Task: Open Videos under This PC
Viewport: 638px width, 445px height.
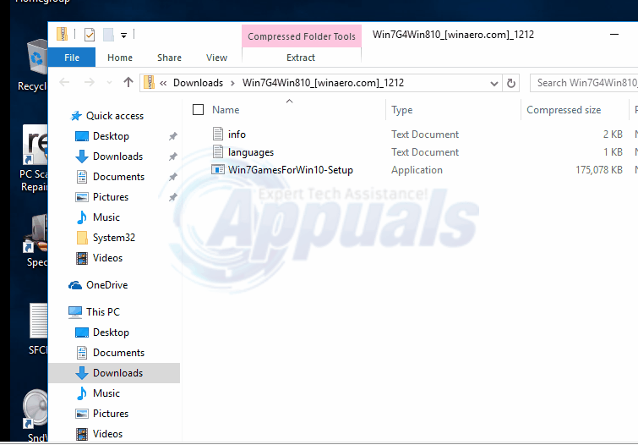Action: pos(107,434)
